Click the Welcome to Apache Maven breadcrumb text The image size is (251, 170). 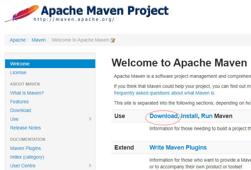point(80,40)
